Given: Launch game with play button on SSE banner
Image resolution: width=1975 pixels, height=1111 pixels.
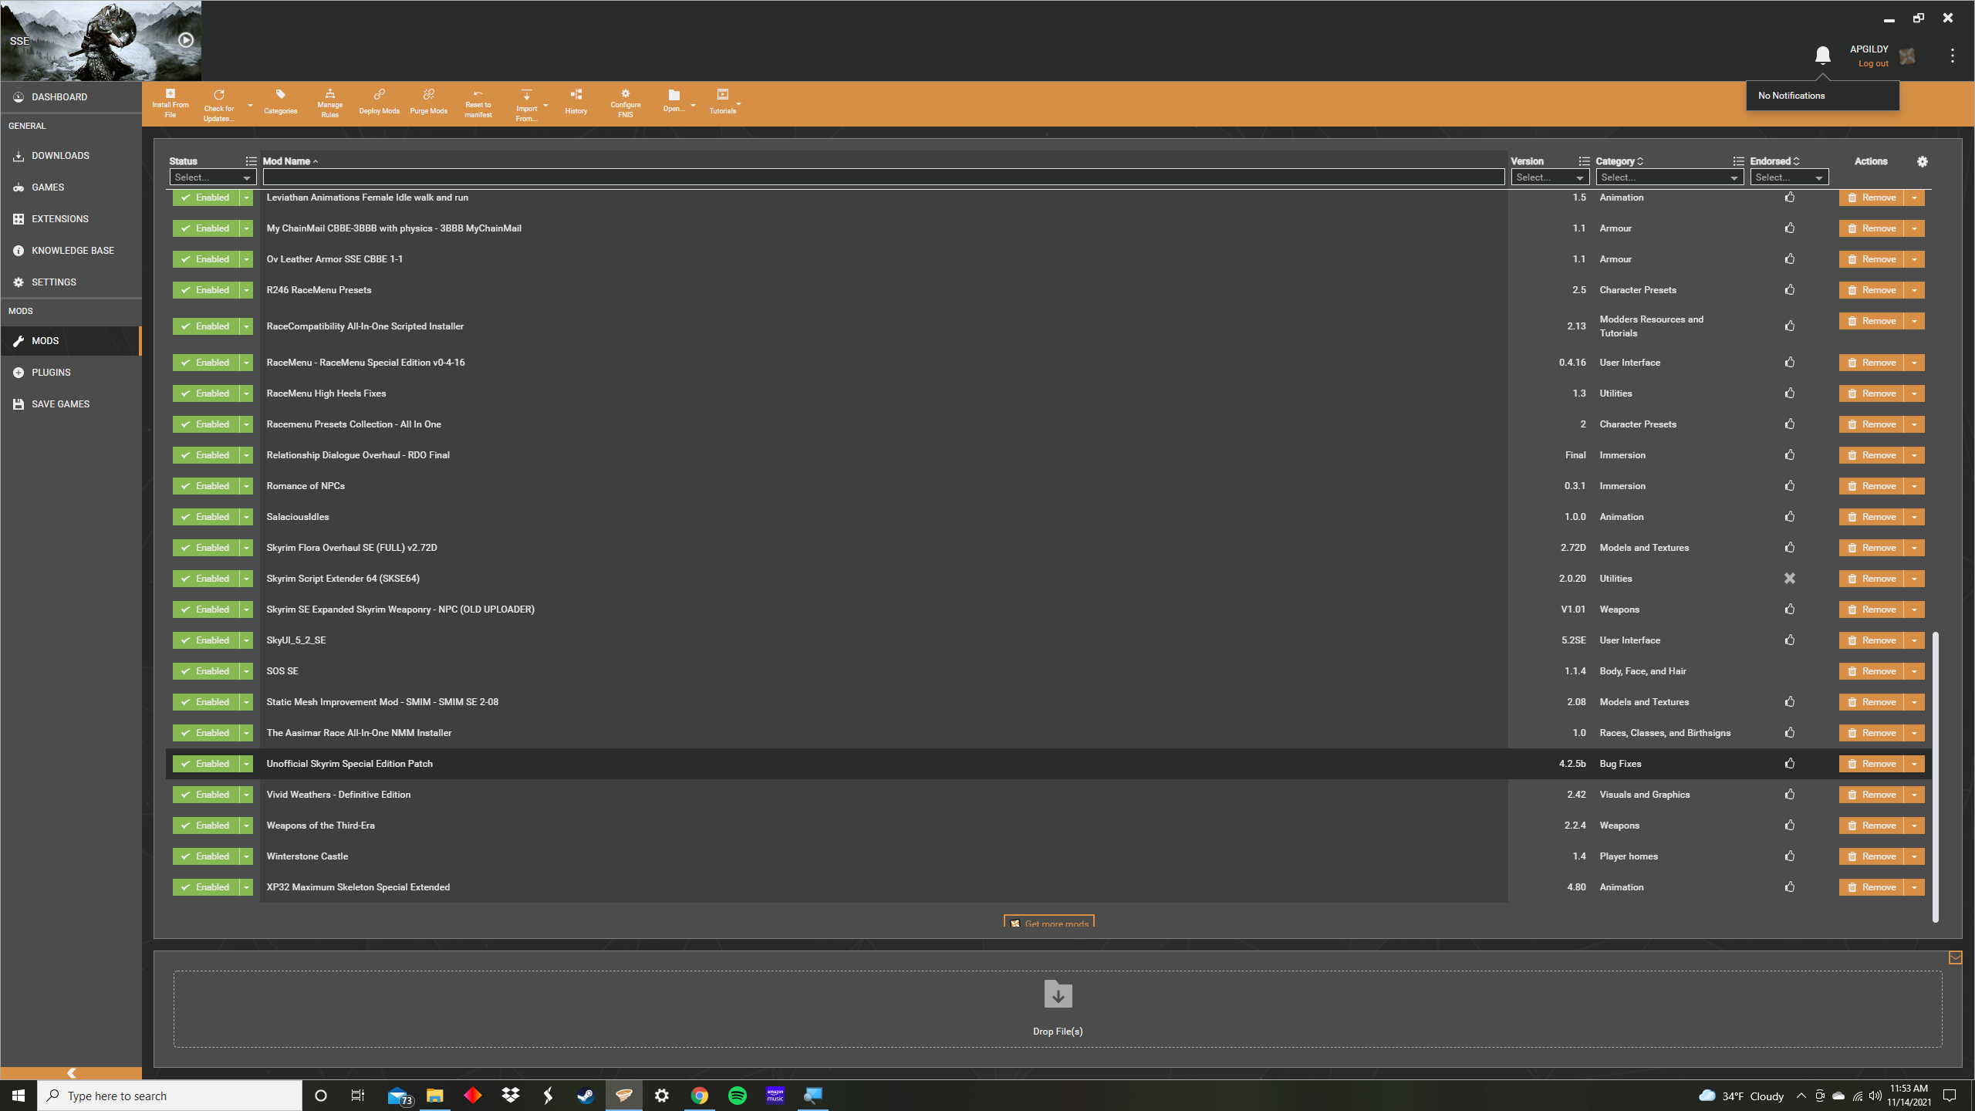Looking at the screenshot, I should [x=186, y=40].
